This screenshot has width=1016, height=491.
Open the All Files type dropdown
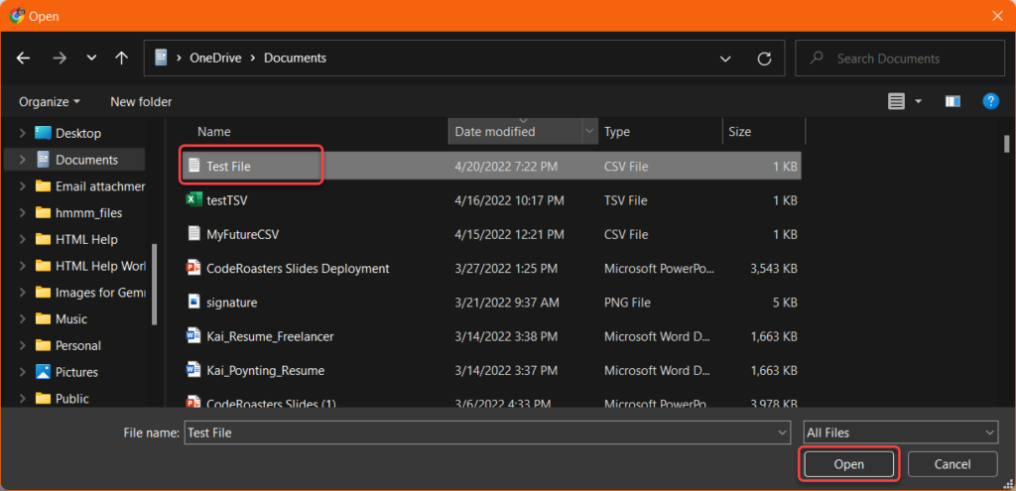[x=899, y=432]
